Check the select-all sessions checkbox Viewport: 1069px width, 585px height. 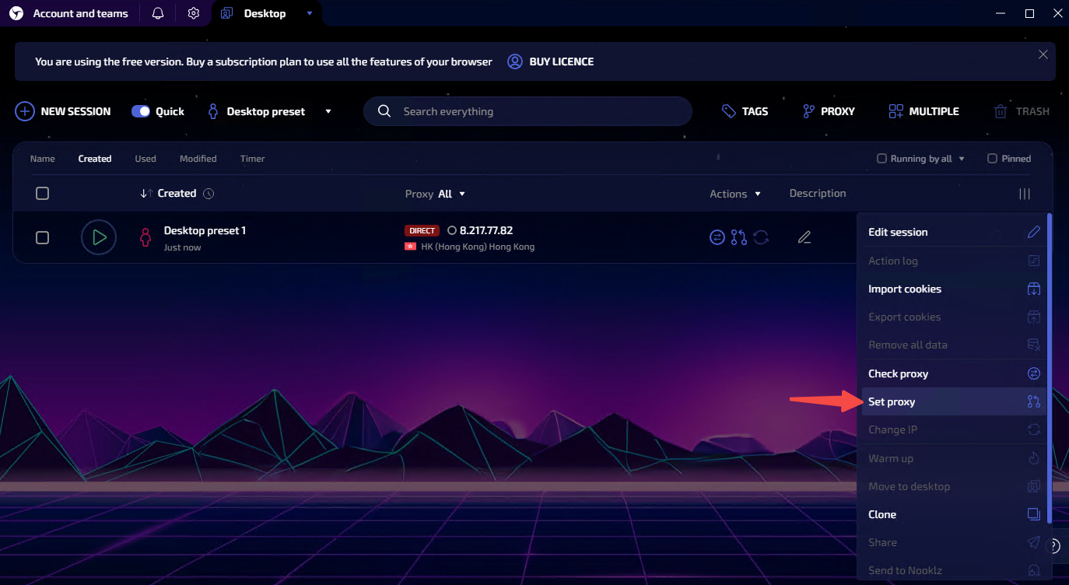(43, 194)
